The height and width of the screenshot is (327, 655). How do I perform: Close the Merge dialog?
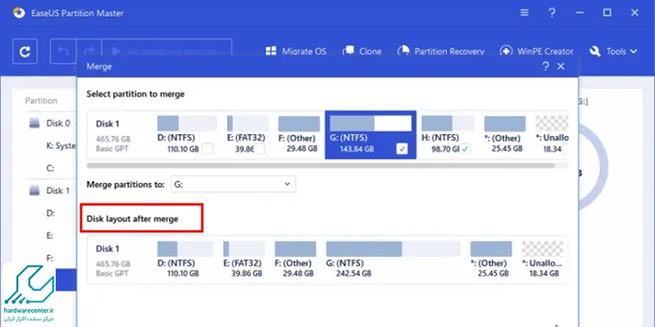click(x=561, y=66)
